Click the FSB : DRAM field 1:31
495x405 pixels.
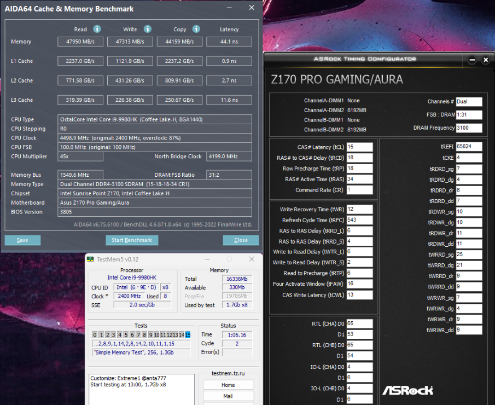tap(469, 115)
